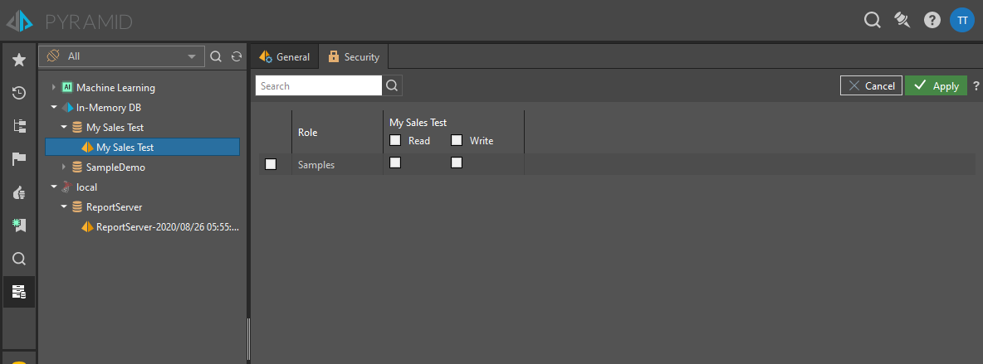Open the All filter dropdown
This screenshot has height=364, width=983.
pyautogui.click(x=123, y=56)
